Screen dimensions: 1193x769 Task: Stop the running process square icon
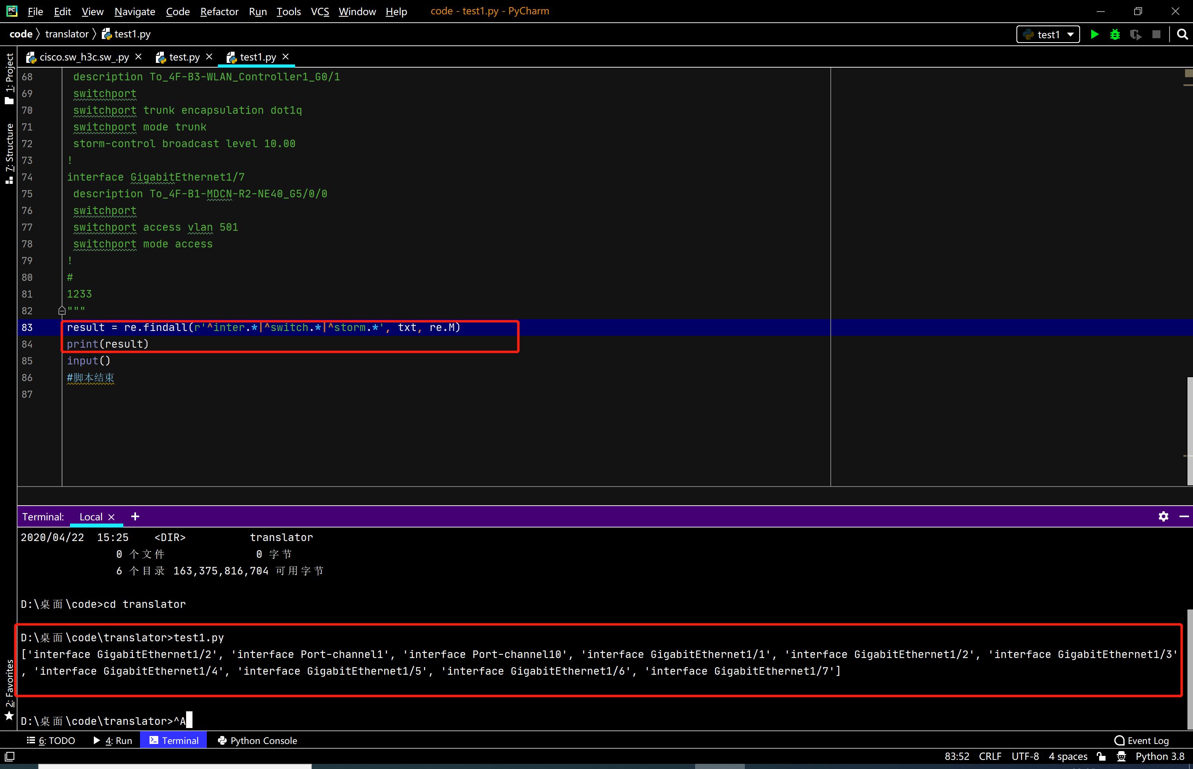coord(1156,35)
